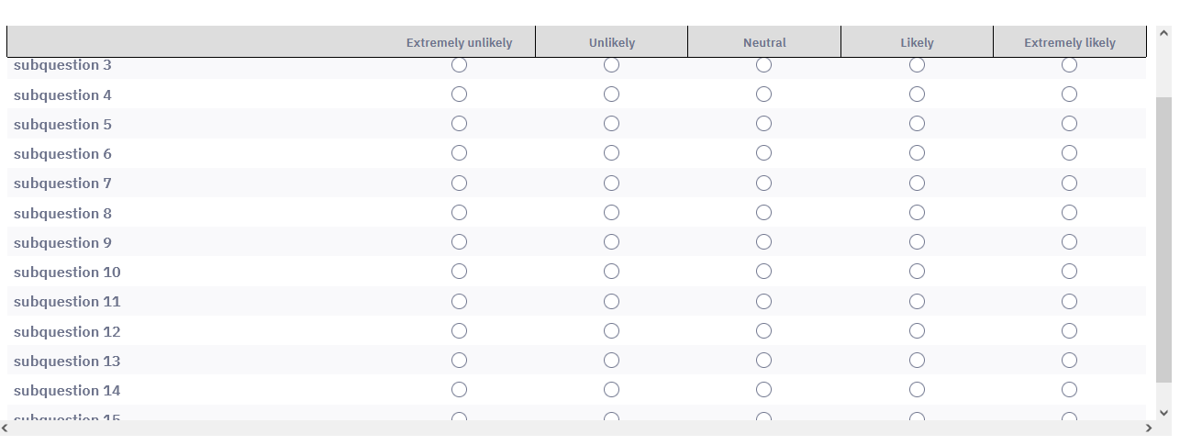Click the scroll down arrow
1191x445 pixels.
[x=1164, y=413]
